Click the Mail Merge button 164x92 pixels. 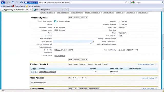[x=83, y=89]
